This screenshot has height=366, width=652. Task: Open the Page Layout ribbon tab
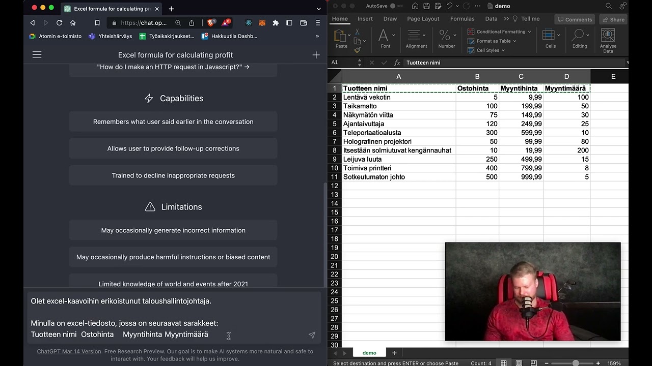423,19
